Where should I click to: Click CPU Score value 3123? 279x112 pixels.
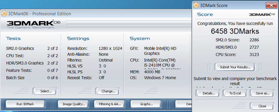(254, 55)
